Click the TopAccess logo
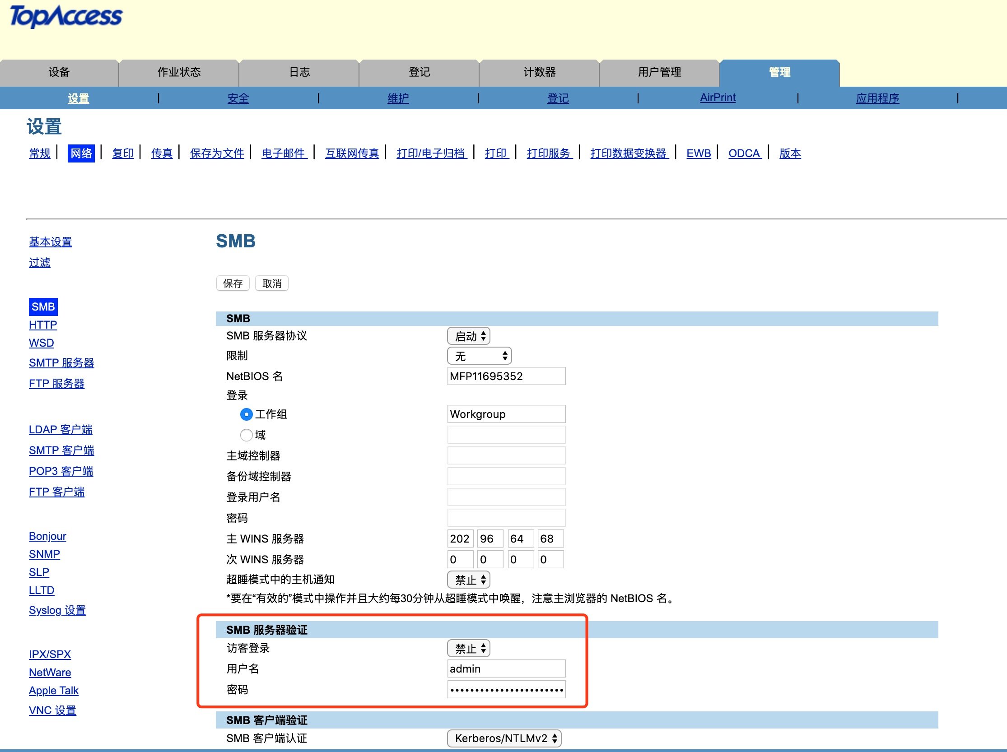This screenshot has height=752, width=1007. (x=66, y=16)
